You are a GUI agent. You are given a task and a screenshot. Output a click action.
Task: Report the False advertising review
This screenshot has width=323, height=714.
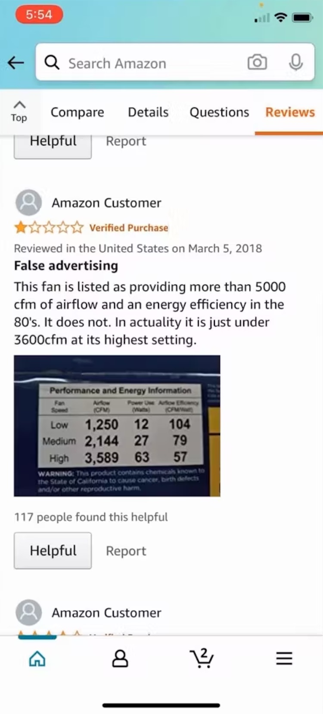click(x=126, y=551)
